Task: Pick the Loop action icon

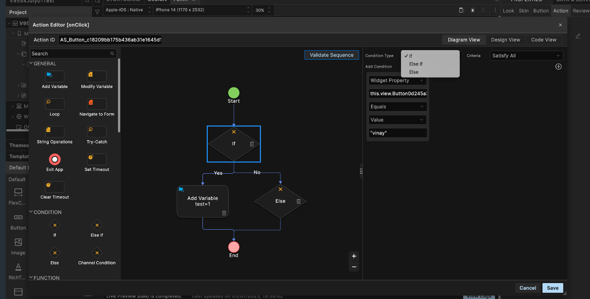Action: tap(54, 104)
